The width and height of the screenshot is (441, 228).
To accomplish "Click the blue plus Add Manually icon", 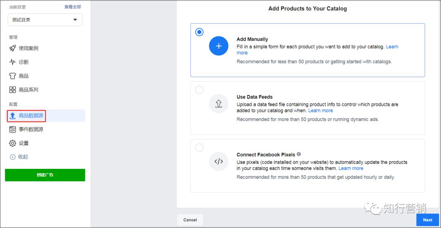I will click(x=218, y=46).
